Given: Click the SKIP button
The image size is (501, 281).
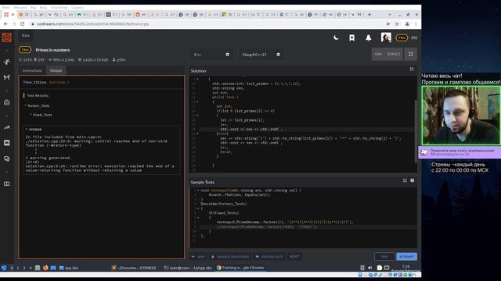Looking at the screenshot, I should 198,257.
